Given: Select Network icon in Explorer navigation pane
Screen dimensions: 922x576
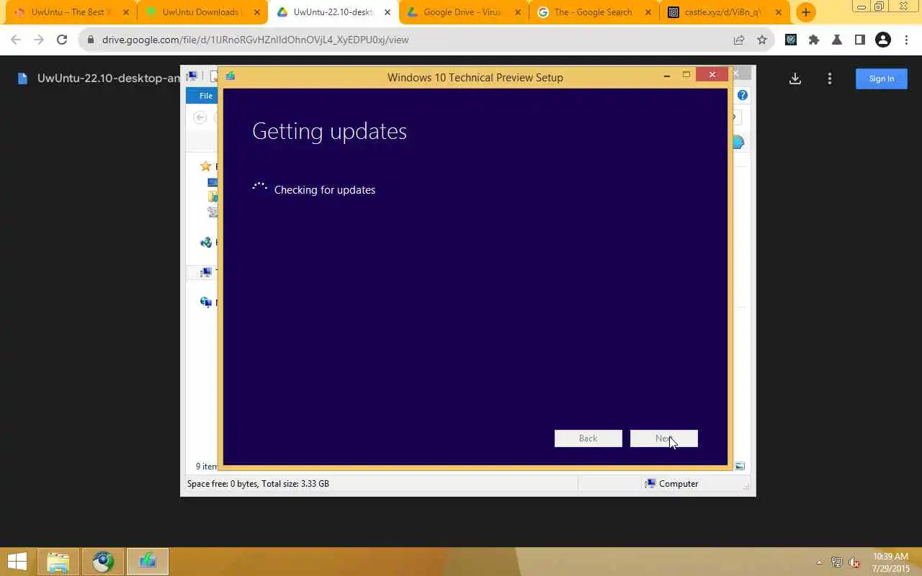Looking at the screenshot, I should (x=206, y=302).
